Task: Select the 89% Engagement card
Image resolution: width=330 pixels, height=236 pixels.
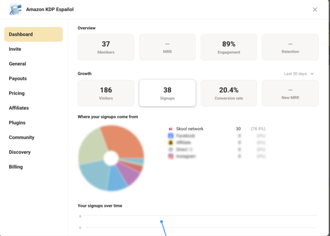Action: (x=229, y=47)
